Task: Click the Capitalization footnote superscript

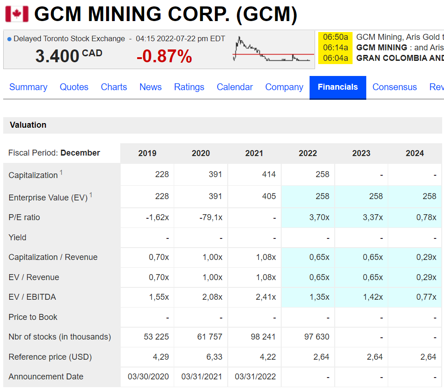Action: [x=61, y=172]
